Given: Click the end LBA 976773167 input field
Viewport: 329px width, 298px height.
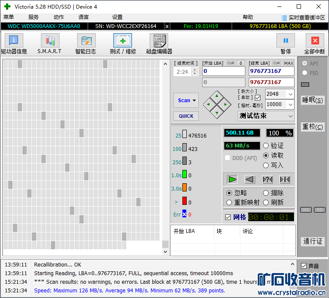Looking at the screenshot, I should pyautogui.click(x=272, y=71).
